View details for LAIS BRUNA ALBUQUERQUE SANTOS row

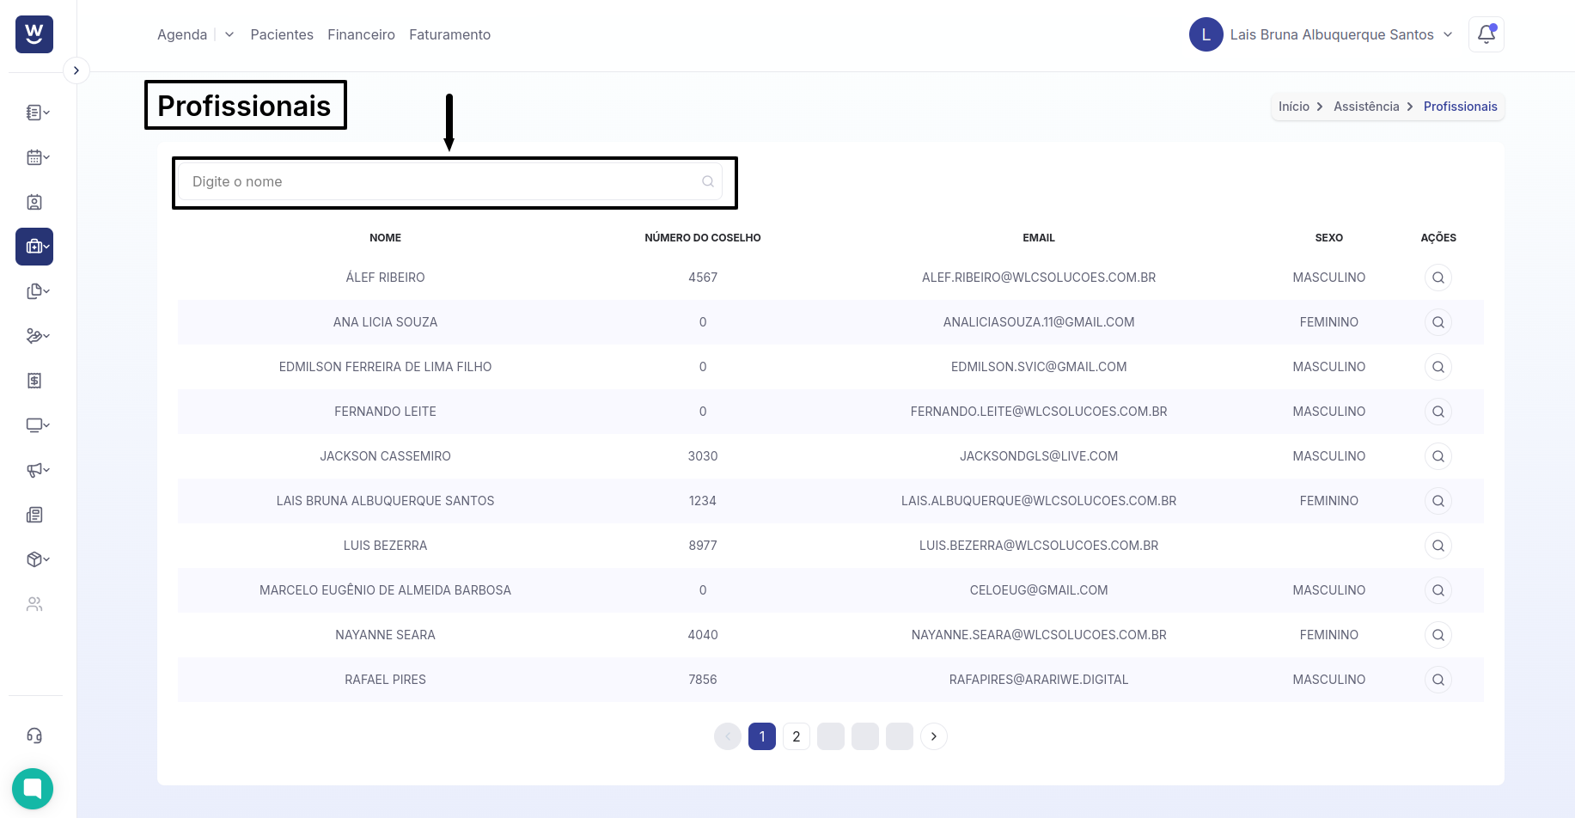1438,501
